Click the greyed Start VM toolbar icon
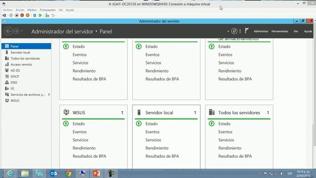Viewport: 316px width, 178px height. [11, 15]
